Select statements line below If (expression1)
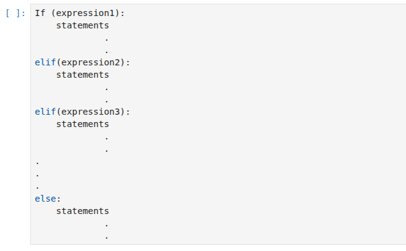The height and width of the screenshot is (251, 406). click(83, 25)
